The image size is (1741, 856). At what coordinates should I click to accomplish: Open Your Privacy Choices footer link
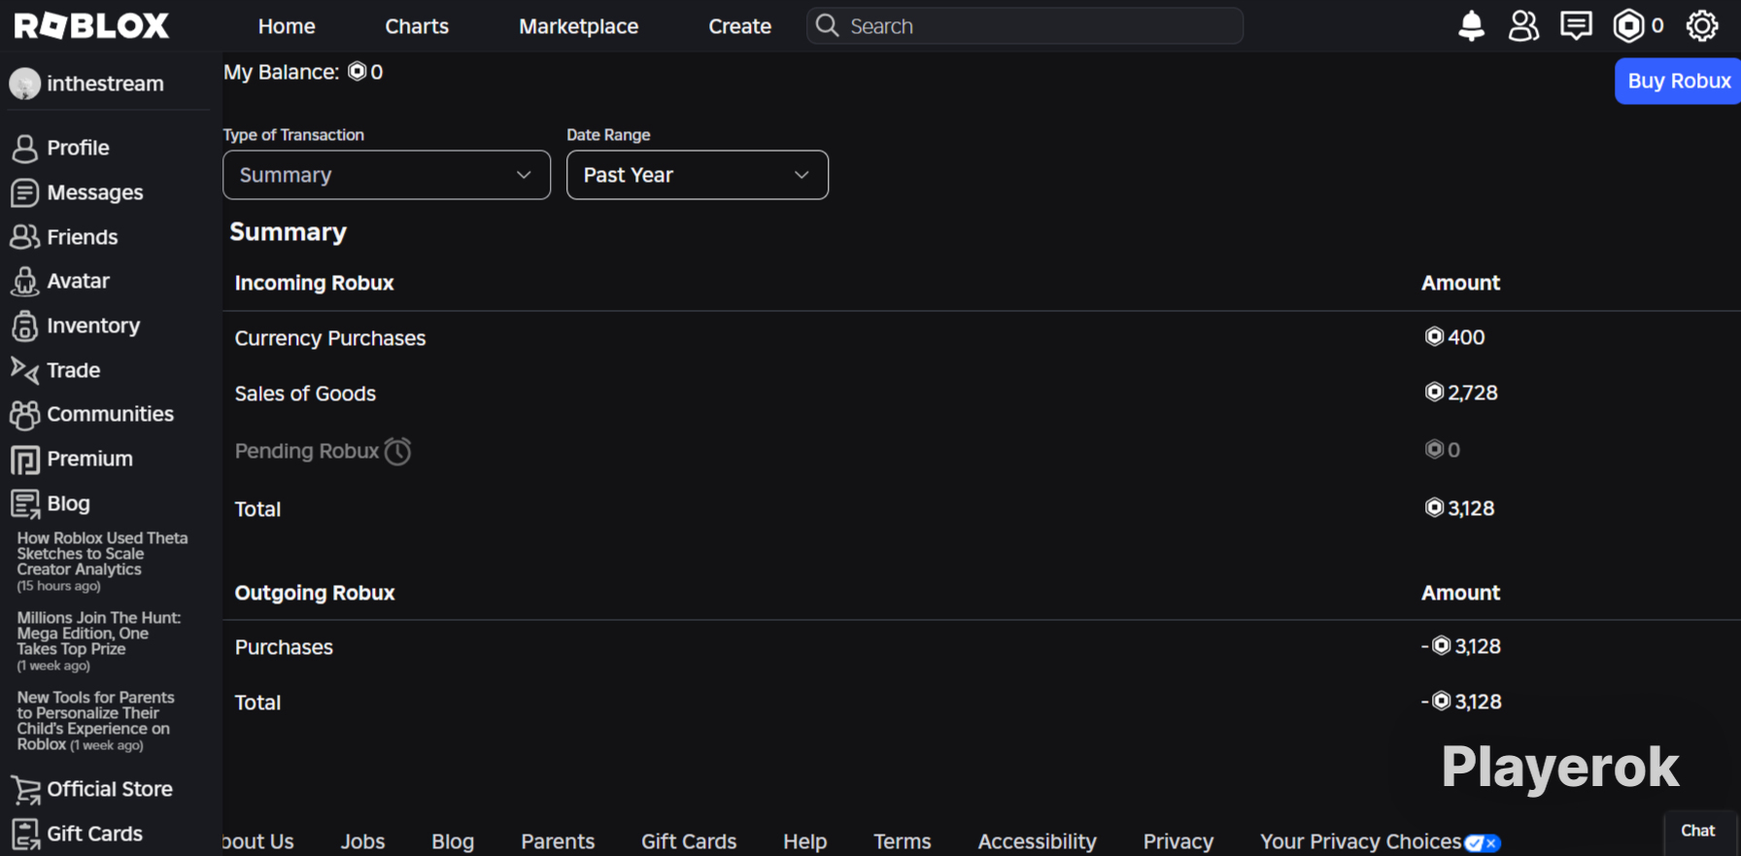point(1361,842)
